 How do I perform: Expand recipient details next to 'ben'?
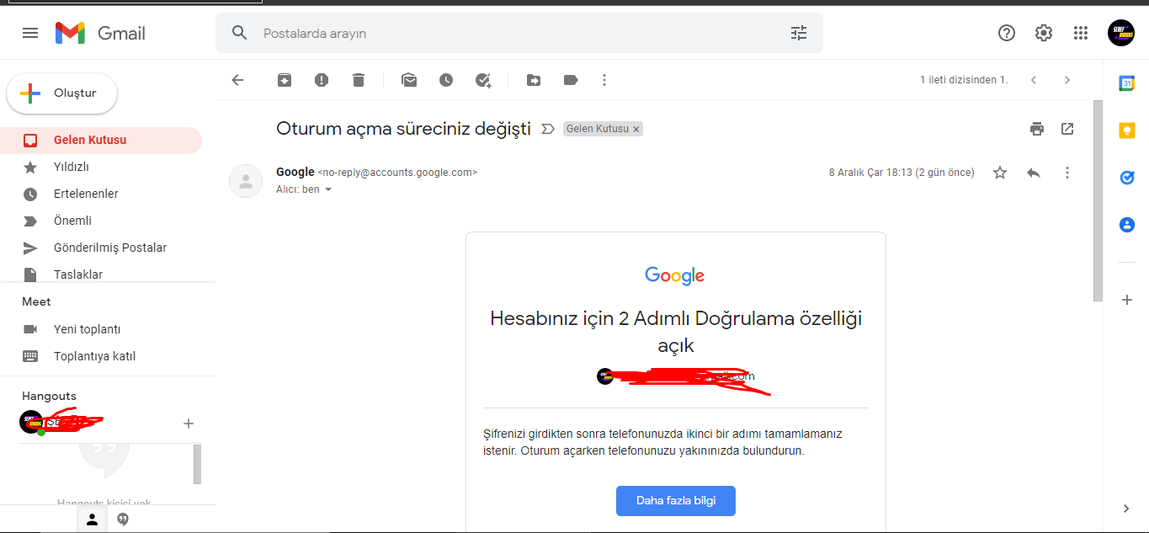point(328,189)
